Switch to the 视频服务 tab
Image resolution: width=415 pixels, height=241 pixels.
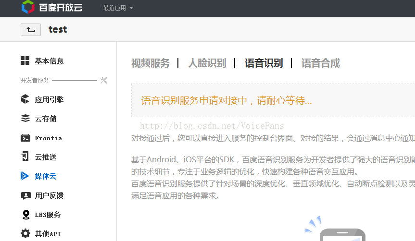pos(151,63)
